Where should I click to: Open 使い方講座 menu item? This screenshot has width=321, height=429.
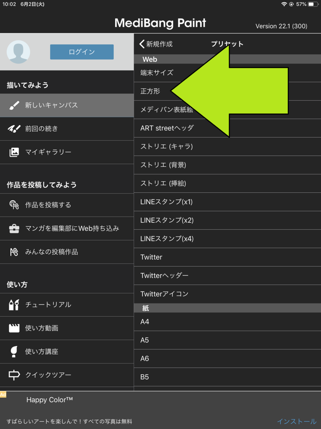(67, 352)
